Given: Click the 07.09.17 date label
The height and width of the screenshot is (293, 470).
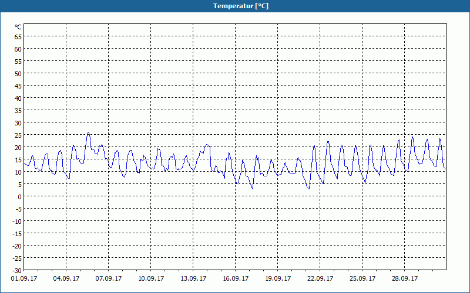Looking at the screenshot, I should point(109,278).
